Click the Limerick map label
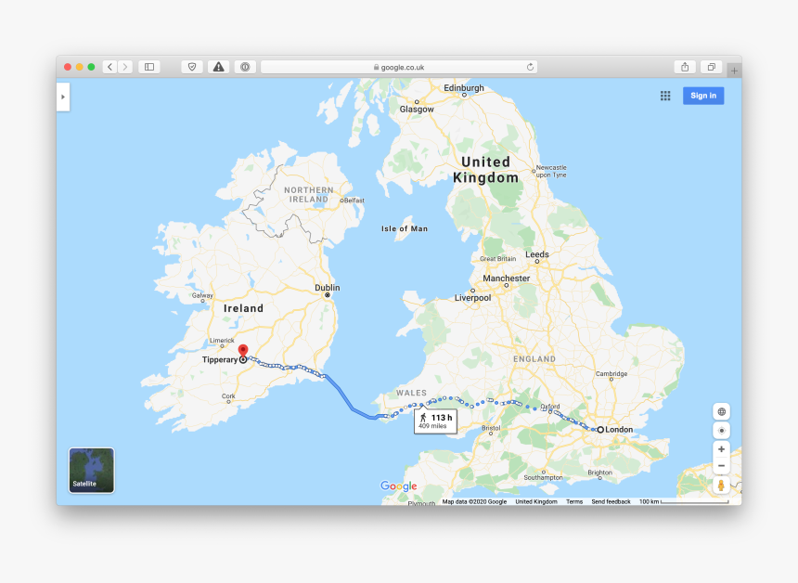 (222, 340)
